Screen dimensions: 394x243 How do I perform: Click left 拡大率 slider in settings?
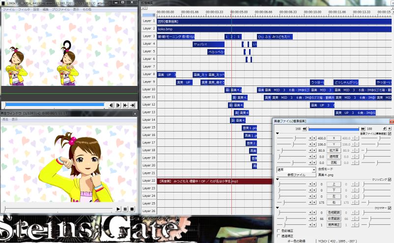click(292, 150)
